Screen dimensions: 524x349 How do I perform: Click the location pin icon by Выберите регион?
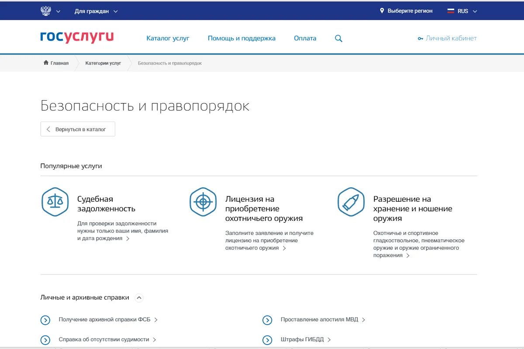tap(382, 11)
